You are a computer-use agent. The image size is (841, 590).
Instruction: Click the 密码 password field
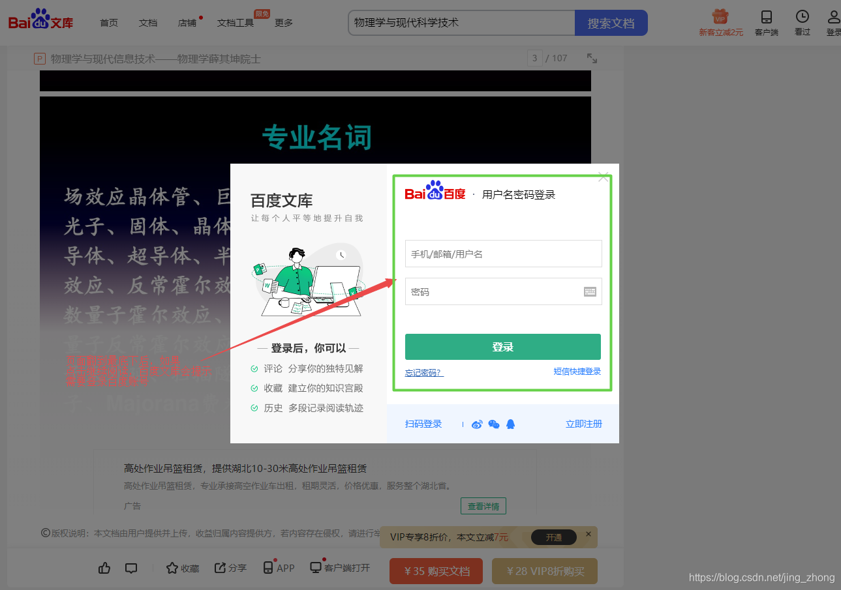tap(503, 291)
